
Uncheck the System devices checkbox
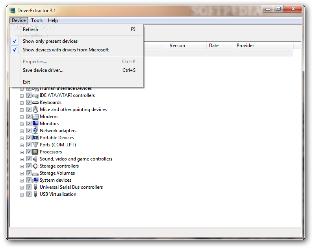coord(29,180)
